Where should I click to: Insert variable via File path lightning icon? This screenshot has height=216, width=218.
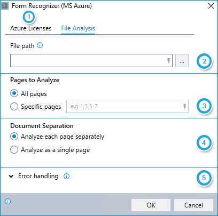(x=168, y=61)
